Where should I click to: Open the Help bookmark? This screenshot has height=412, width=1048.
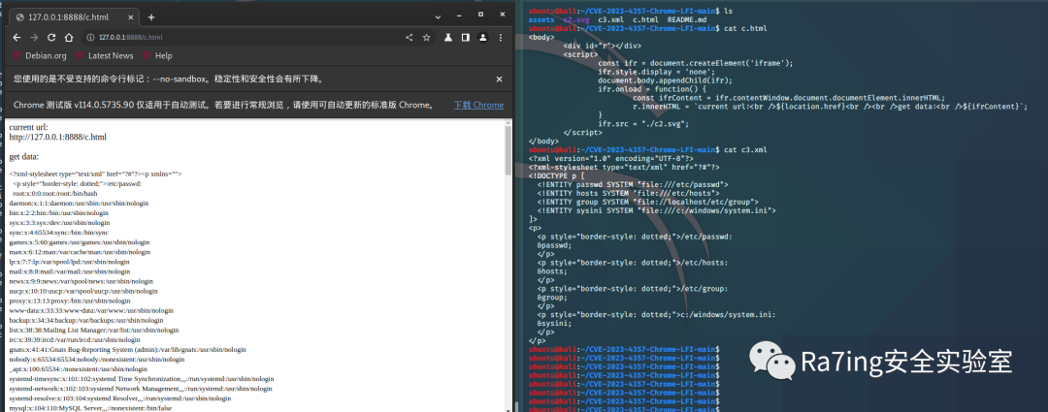157,56
